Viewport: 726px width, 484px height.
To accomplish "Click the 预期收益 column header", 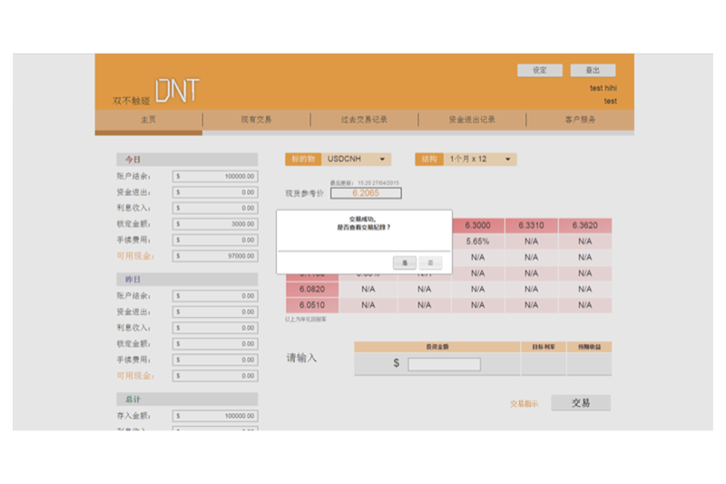I will click(x=589, y=347).
